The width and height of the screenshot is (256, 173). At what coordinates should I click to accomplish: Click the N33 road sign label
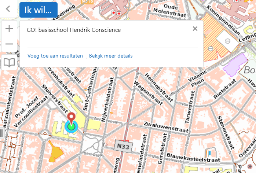(123, 146)
